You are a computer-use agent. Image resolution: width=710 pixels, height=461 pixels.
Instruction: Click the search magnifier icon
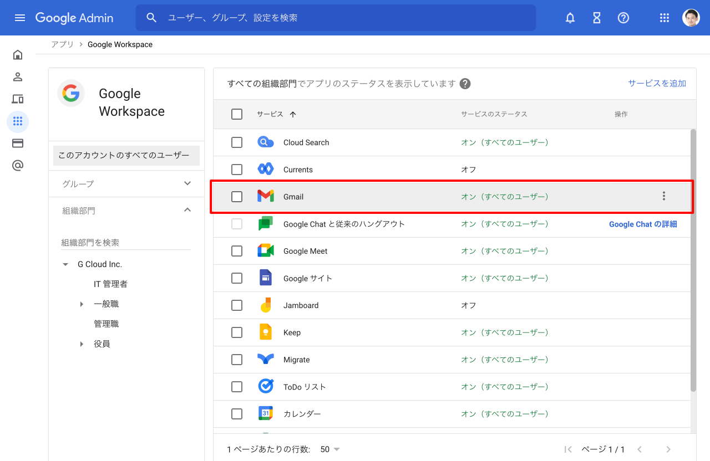pos(151,18)
